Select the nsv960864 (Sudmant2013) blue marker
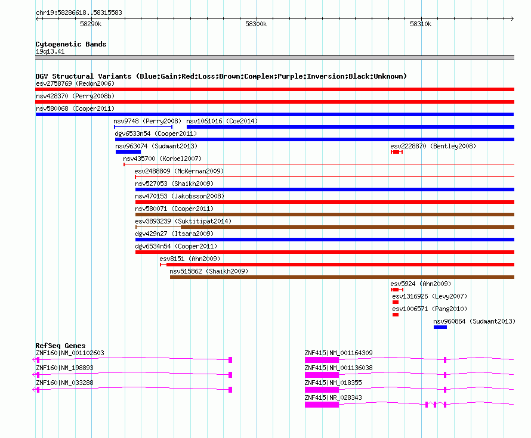Viewport: 531px width, 438px height. coord(440,327)
